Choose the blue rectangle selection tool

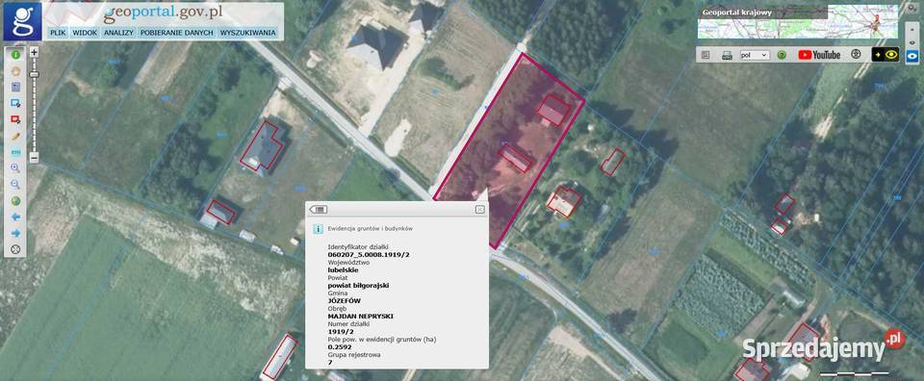(x=15, y=103)
